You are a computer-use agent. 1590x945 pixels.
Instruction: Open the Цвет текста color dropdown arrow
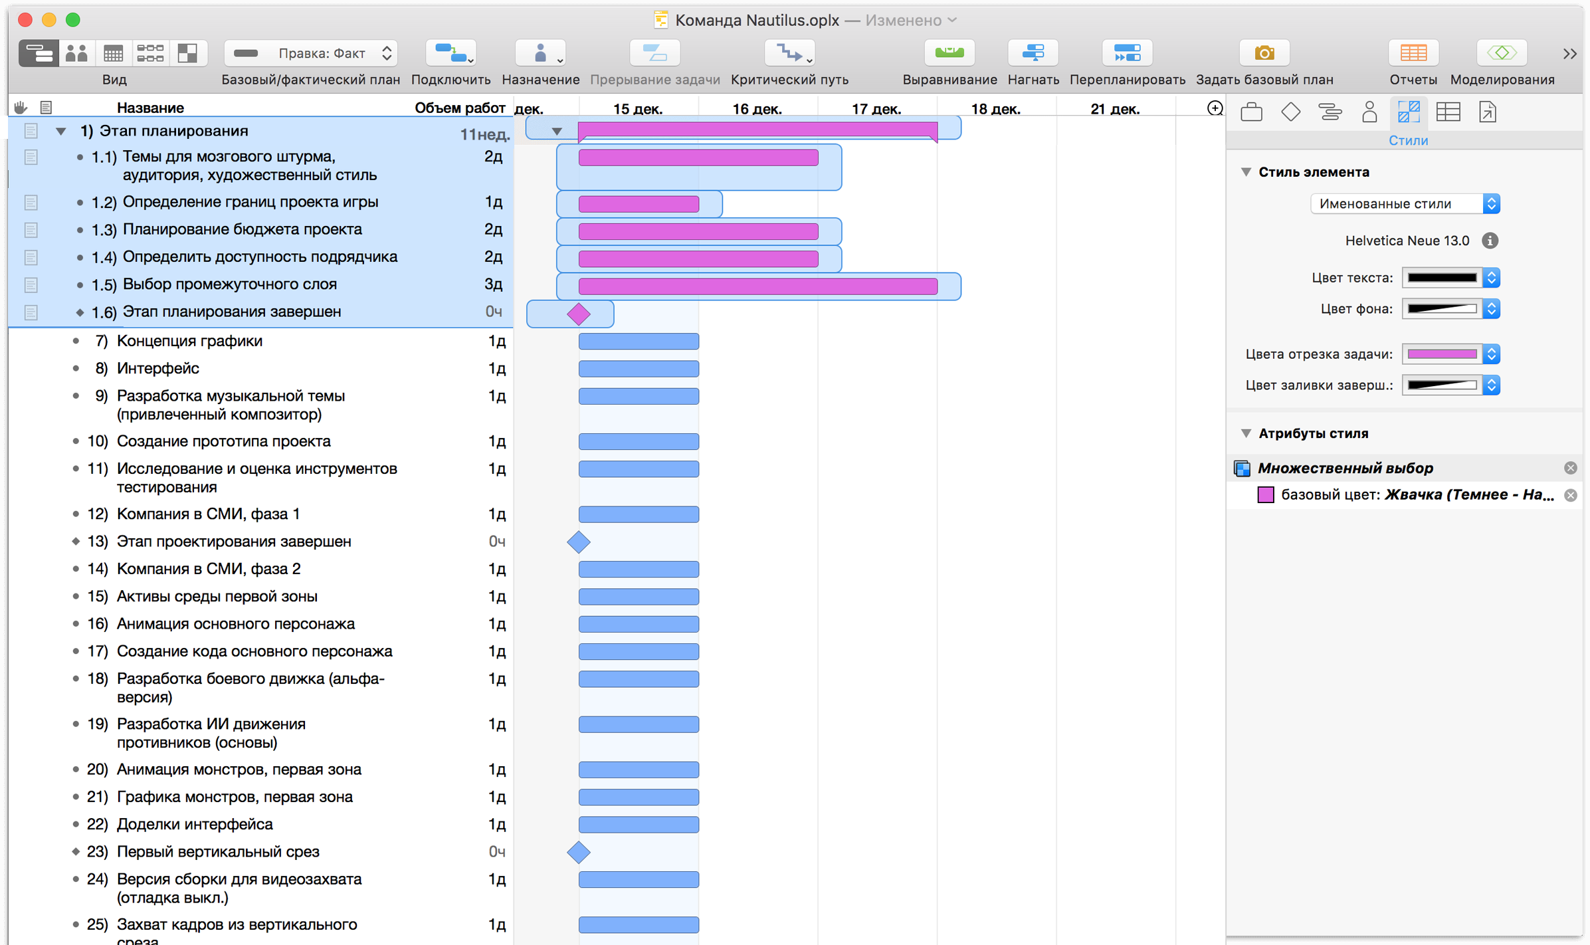tap(1491, 278)
